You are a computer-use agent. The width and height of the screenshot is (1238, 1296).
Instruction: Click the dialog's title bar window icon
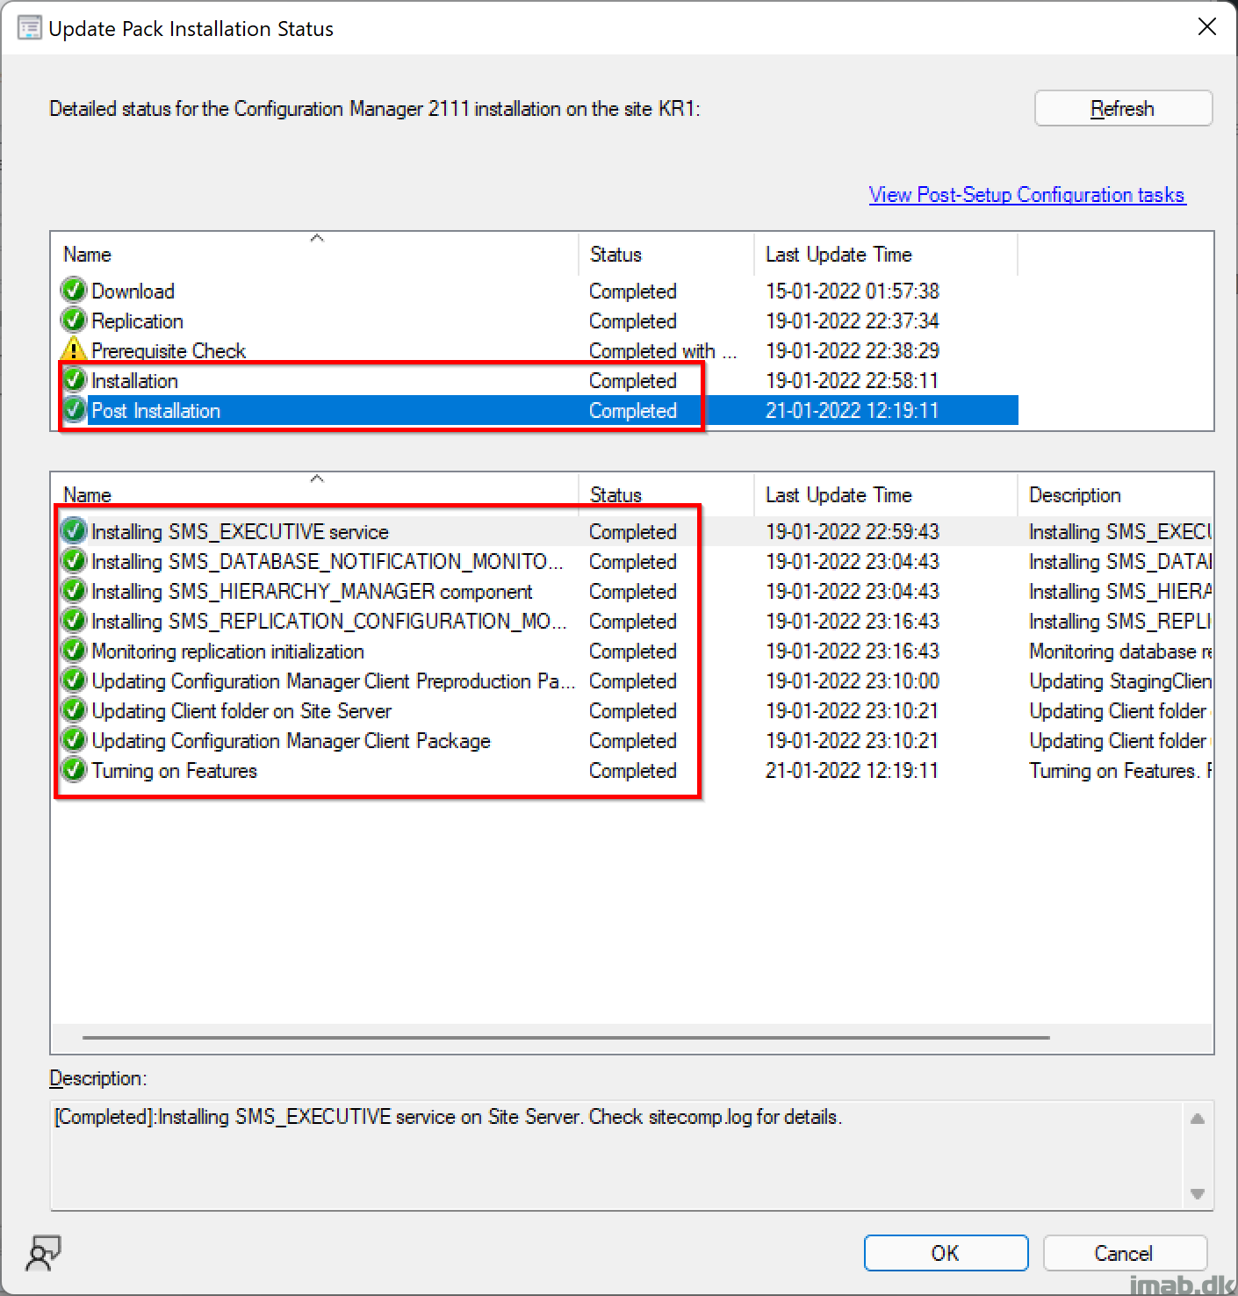pos(29,28)
